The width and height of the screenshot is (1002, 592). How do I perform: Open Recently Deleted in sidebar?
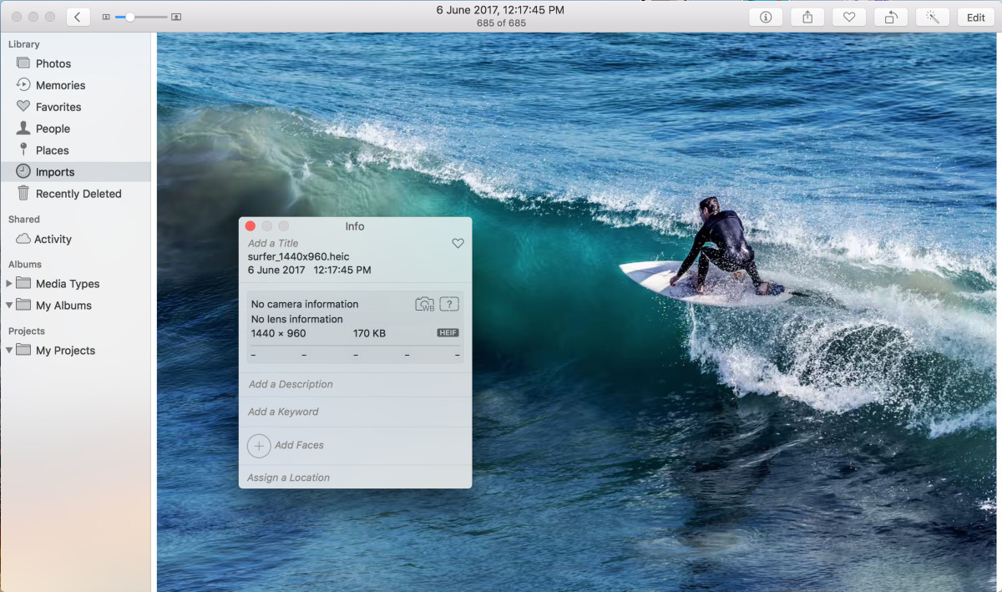78,194
